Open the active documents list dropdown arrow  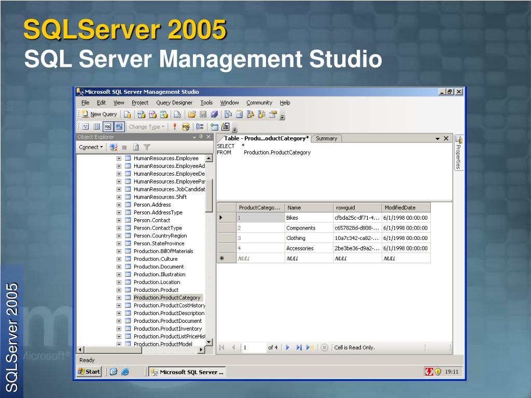[x=437, y=138]
